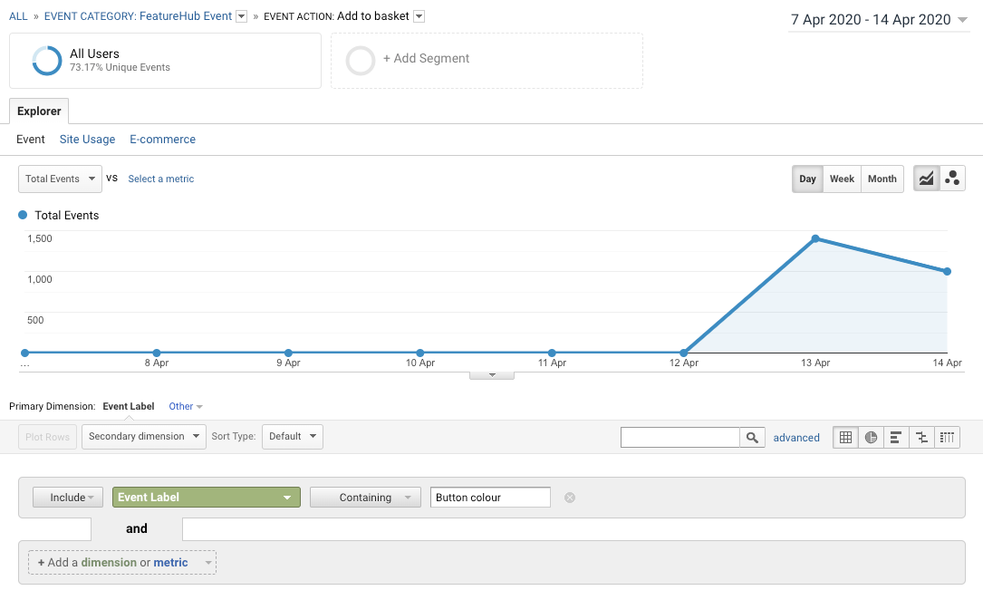Screen dimensions: 983x600
Task: Click the magnifying glass search icon
Action: tap(752, 437)
